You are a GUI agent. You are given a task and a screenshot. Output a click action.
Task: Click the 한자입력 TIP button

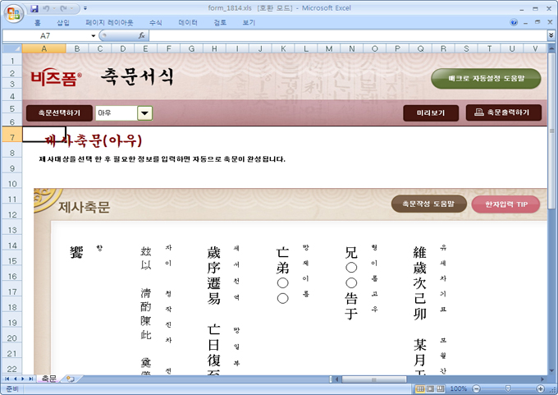(505, 204)
